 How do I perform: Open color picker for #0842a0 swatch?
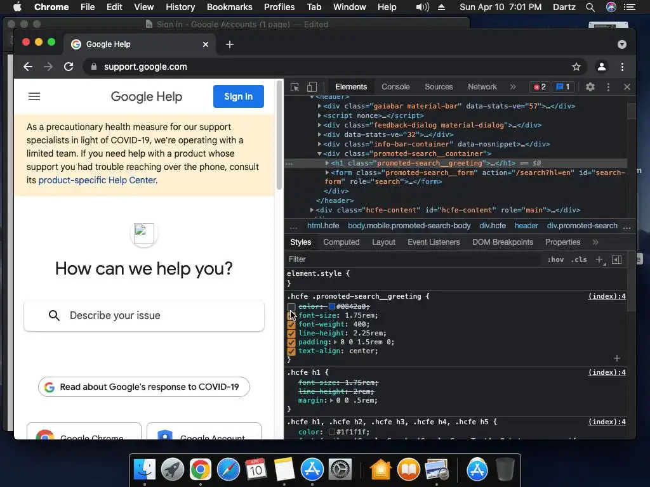[x=331, y=306]
